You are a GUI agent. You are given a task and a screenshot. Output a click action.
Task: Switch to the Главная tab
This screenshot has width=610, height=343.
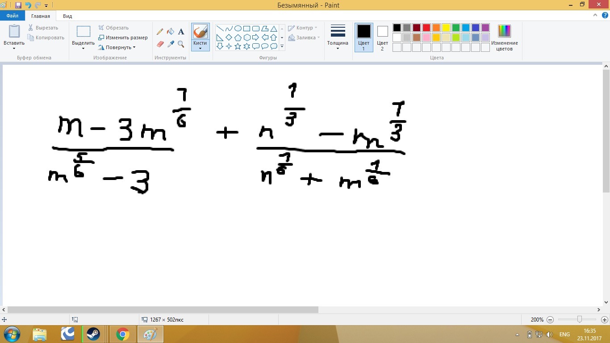click(x=41, y=16)
